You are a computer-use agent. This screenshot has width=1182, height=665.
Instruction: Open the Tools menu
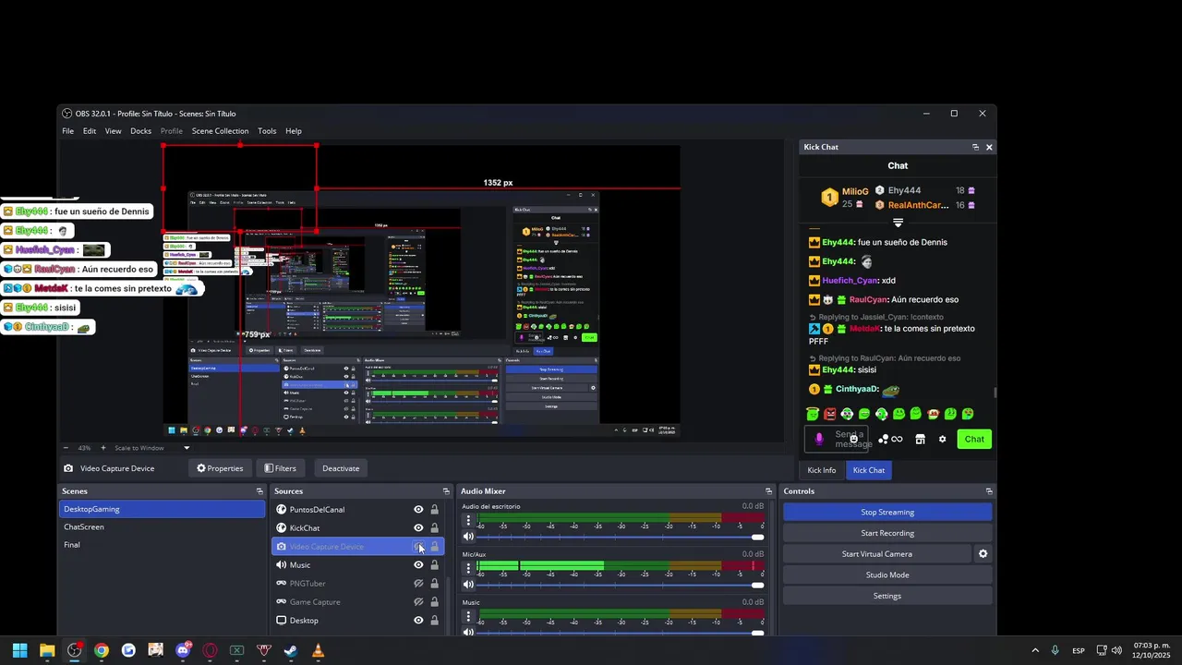coord(267,131)
